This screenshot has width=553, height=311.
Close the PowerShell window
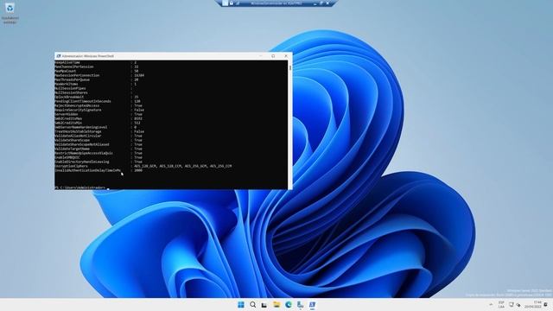(286, 56)
